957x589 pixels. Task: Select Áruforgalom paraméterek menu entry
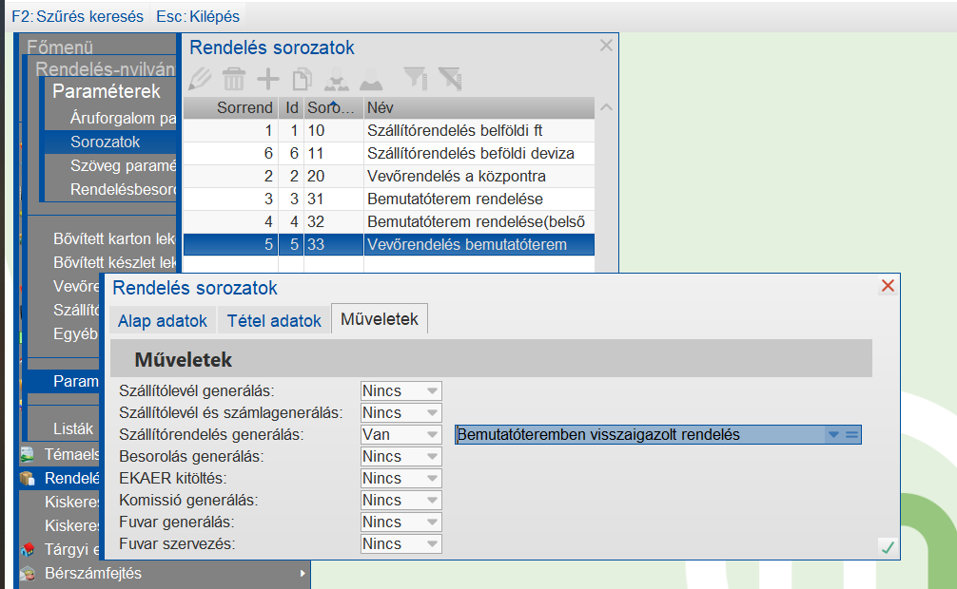click(123, 118)
